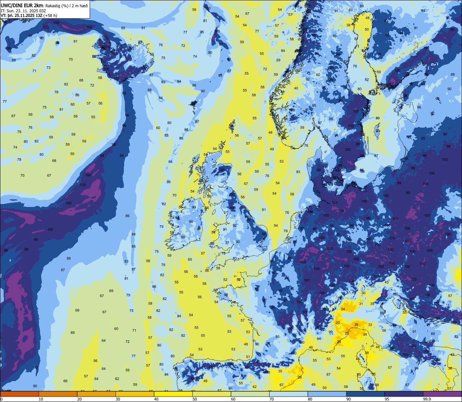Click the 30–40 % amber legend segment
This screenshot has width=462, height=402.
tap(135, 394)
